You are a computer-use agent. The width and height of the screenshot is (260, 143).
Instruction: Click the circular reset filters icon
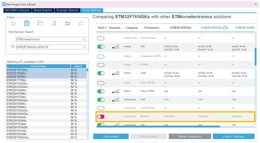(54, 23)
